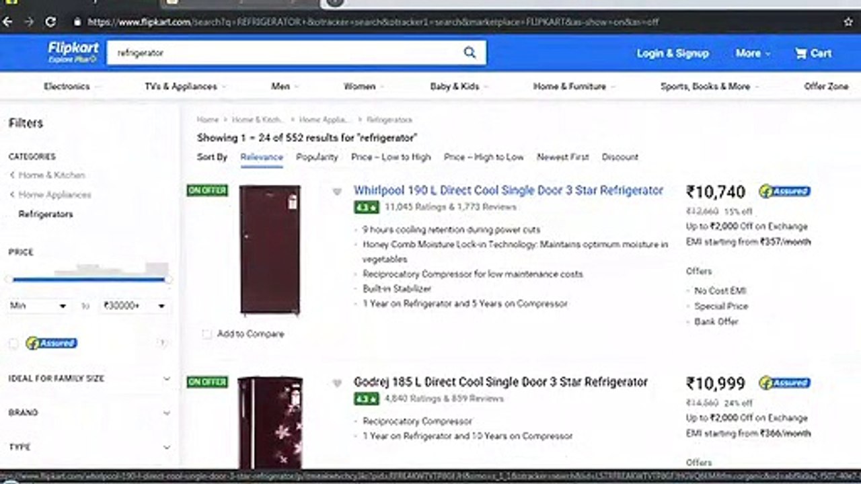Adjust the price range slider right handle

click(x=167, y=279)
